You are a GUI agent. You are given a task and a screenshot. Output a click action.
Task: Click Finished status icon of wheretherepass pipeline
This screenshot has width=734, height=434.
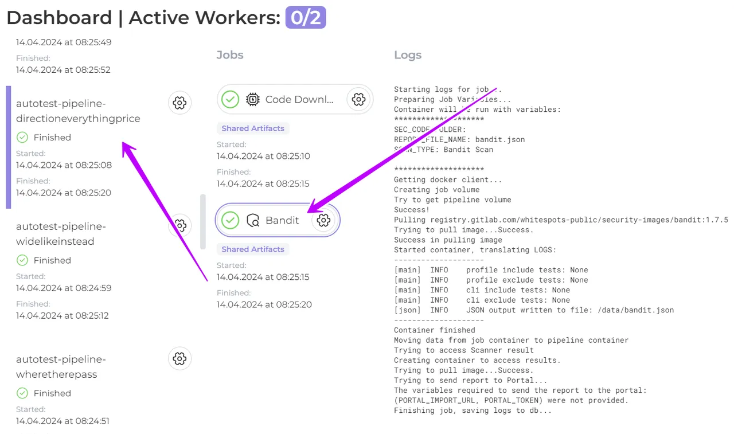tap(22, 393)
